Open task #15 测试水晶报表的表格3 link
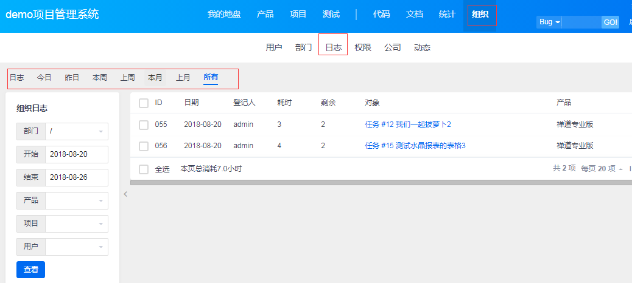This screenshot has width=632, height=283. [415, 146]
